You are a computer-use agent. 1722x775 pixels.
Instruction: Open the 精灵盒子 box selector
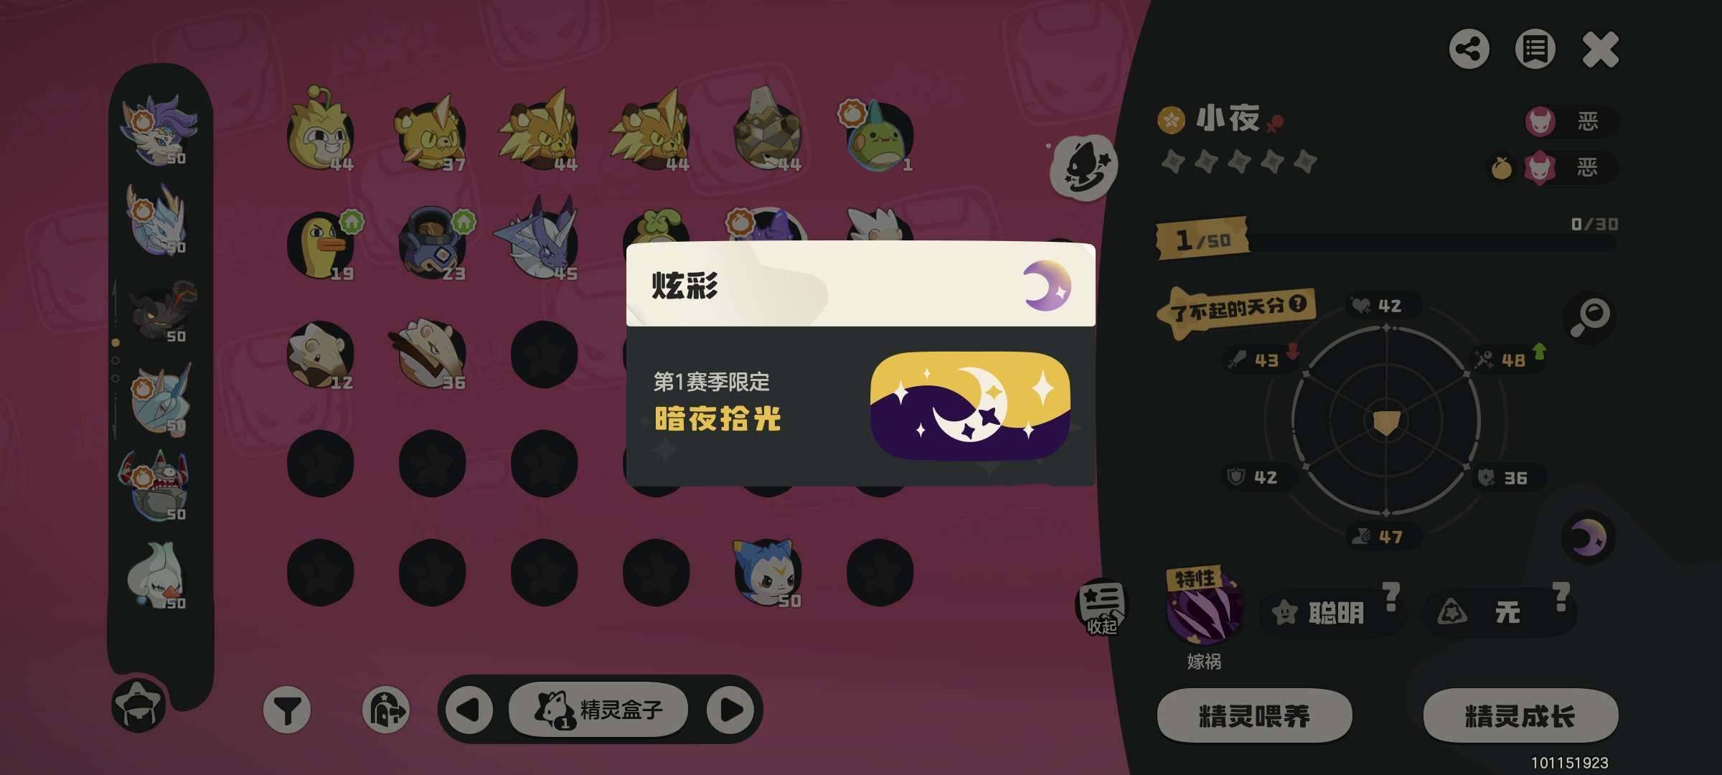(598, 710)
